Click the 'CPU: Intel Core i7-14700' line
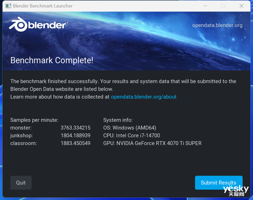The width and height of the screenshot is (253, 200). pos(132,135)
